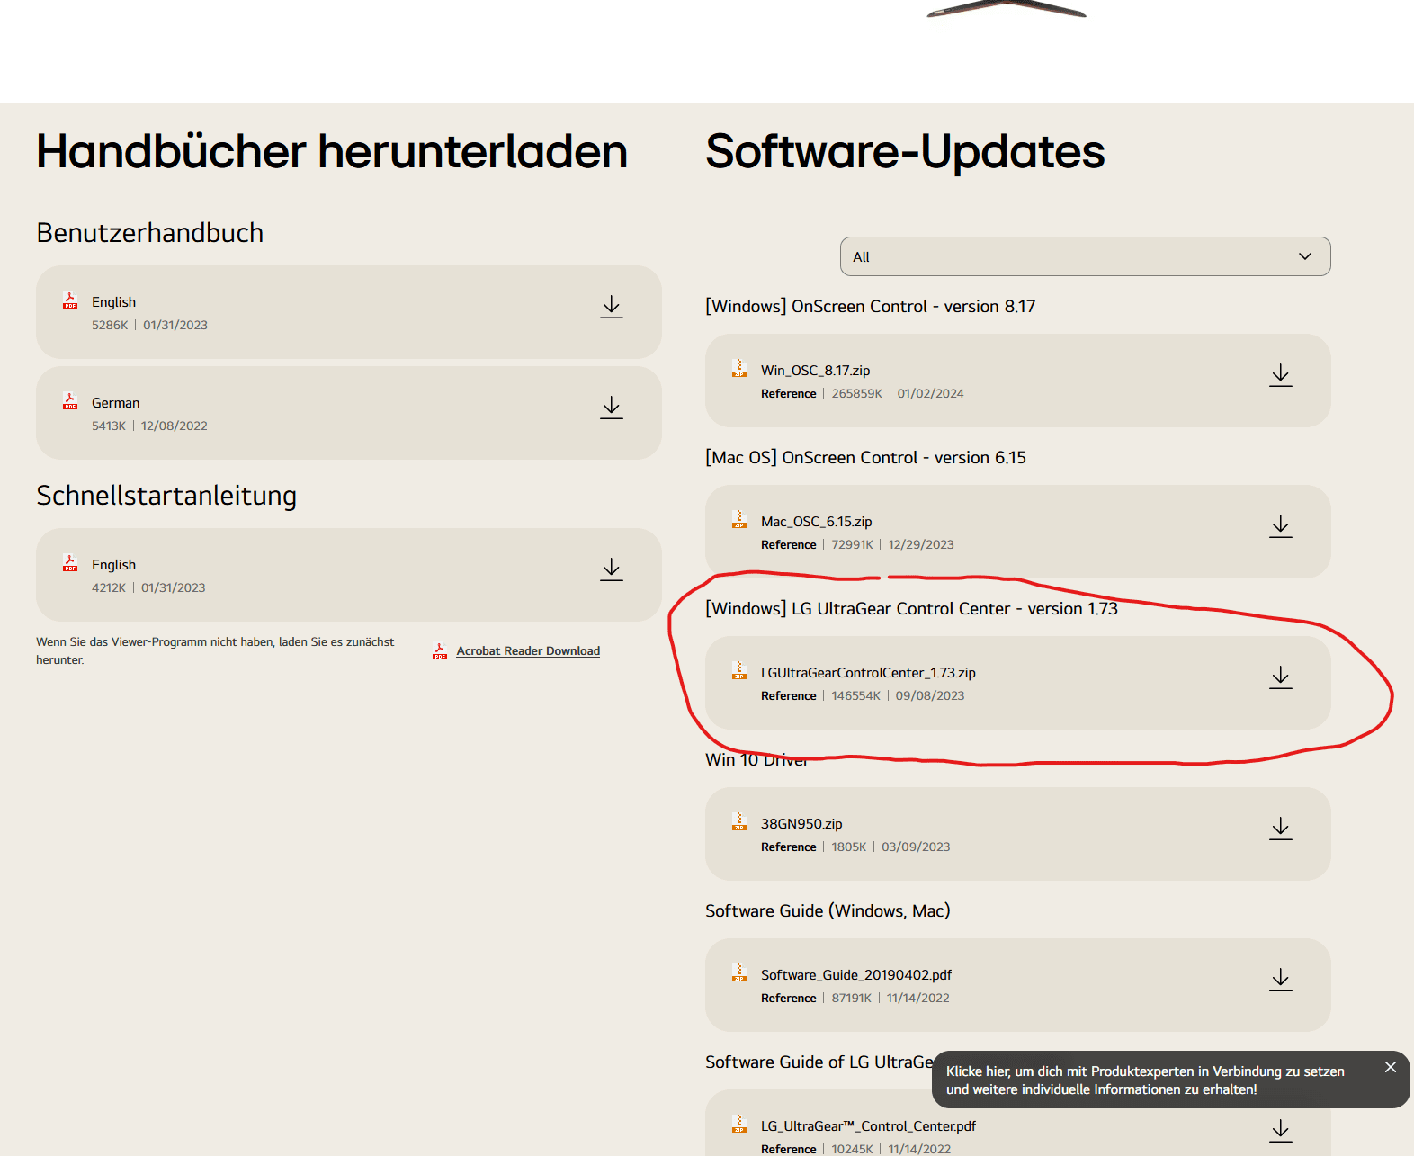Click Schnellstartanleitung section heading
This screenshot has width=1414, height=1156.
[166, 496]
